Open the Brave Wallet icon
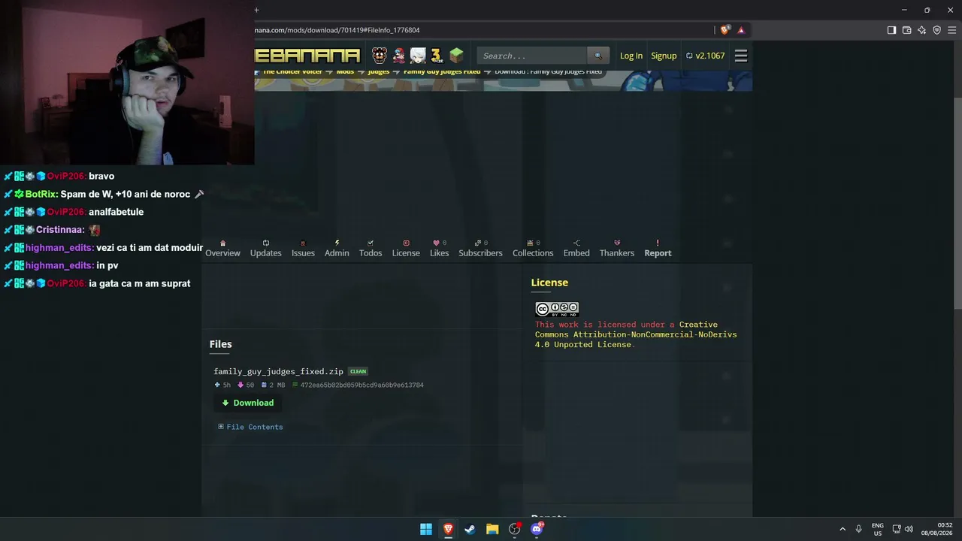 [x=906, y=30]
